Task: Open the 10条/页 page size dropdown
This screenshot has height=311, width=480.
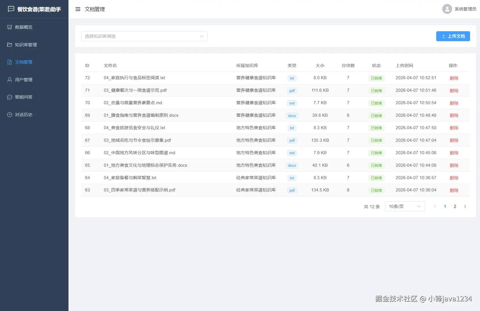Action: [405, 206]
